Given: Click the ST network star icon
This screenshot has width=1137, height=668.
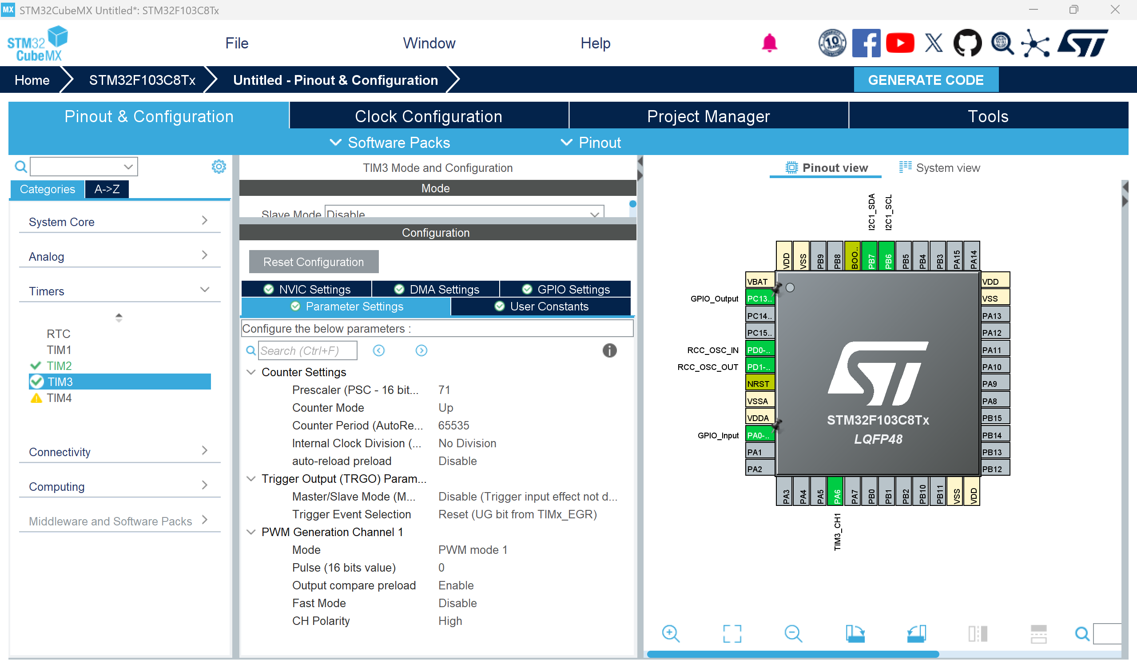Looking at the screenshot, I should click(1035, 43).
